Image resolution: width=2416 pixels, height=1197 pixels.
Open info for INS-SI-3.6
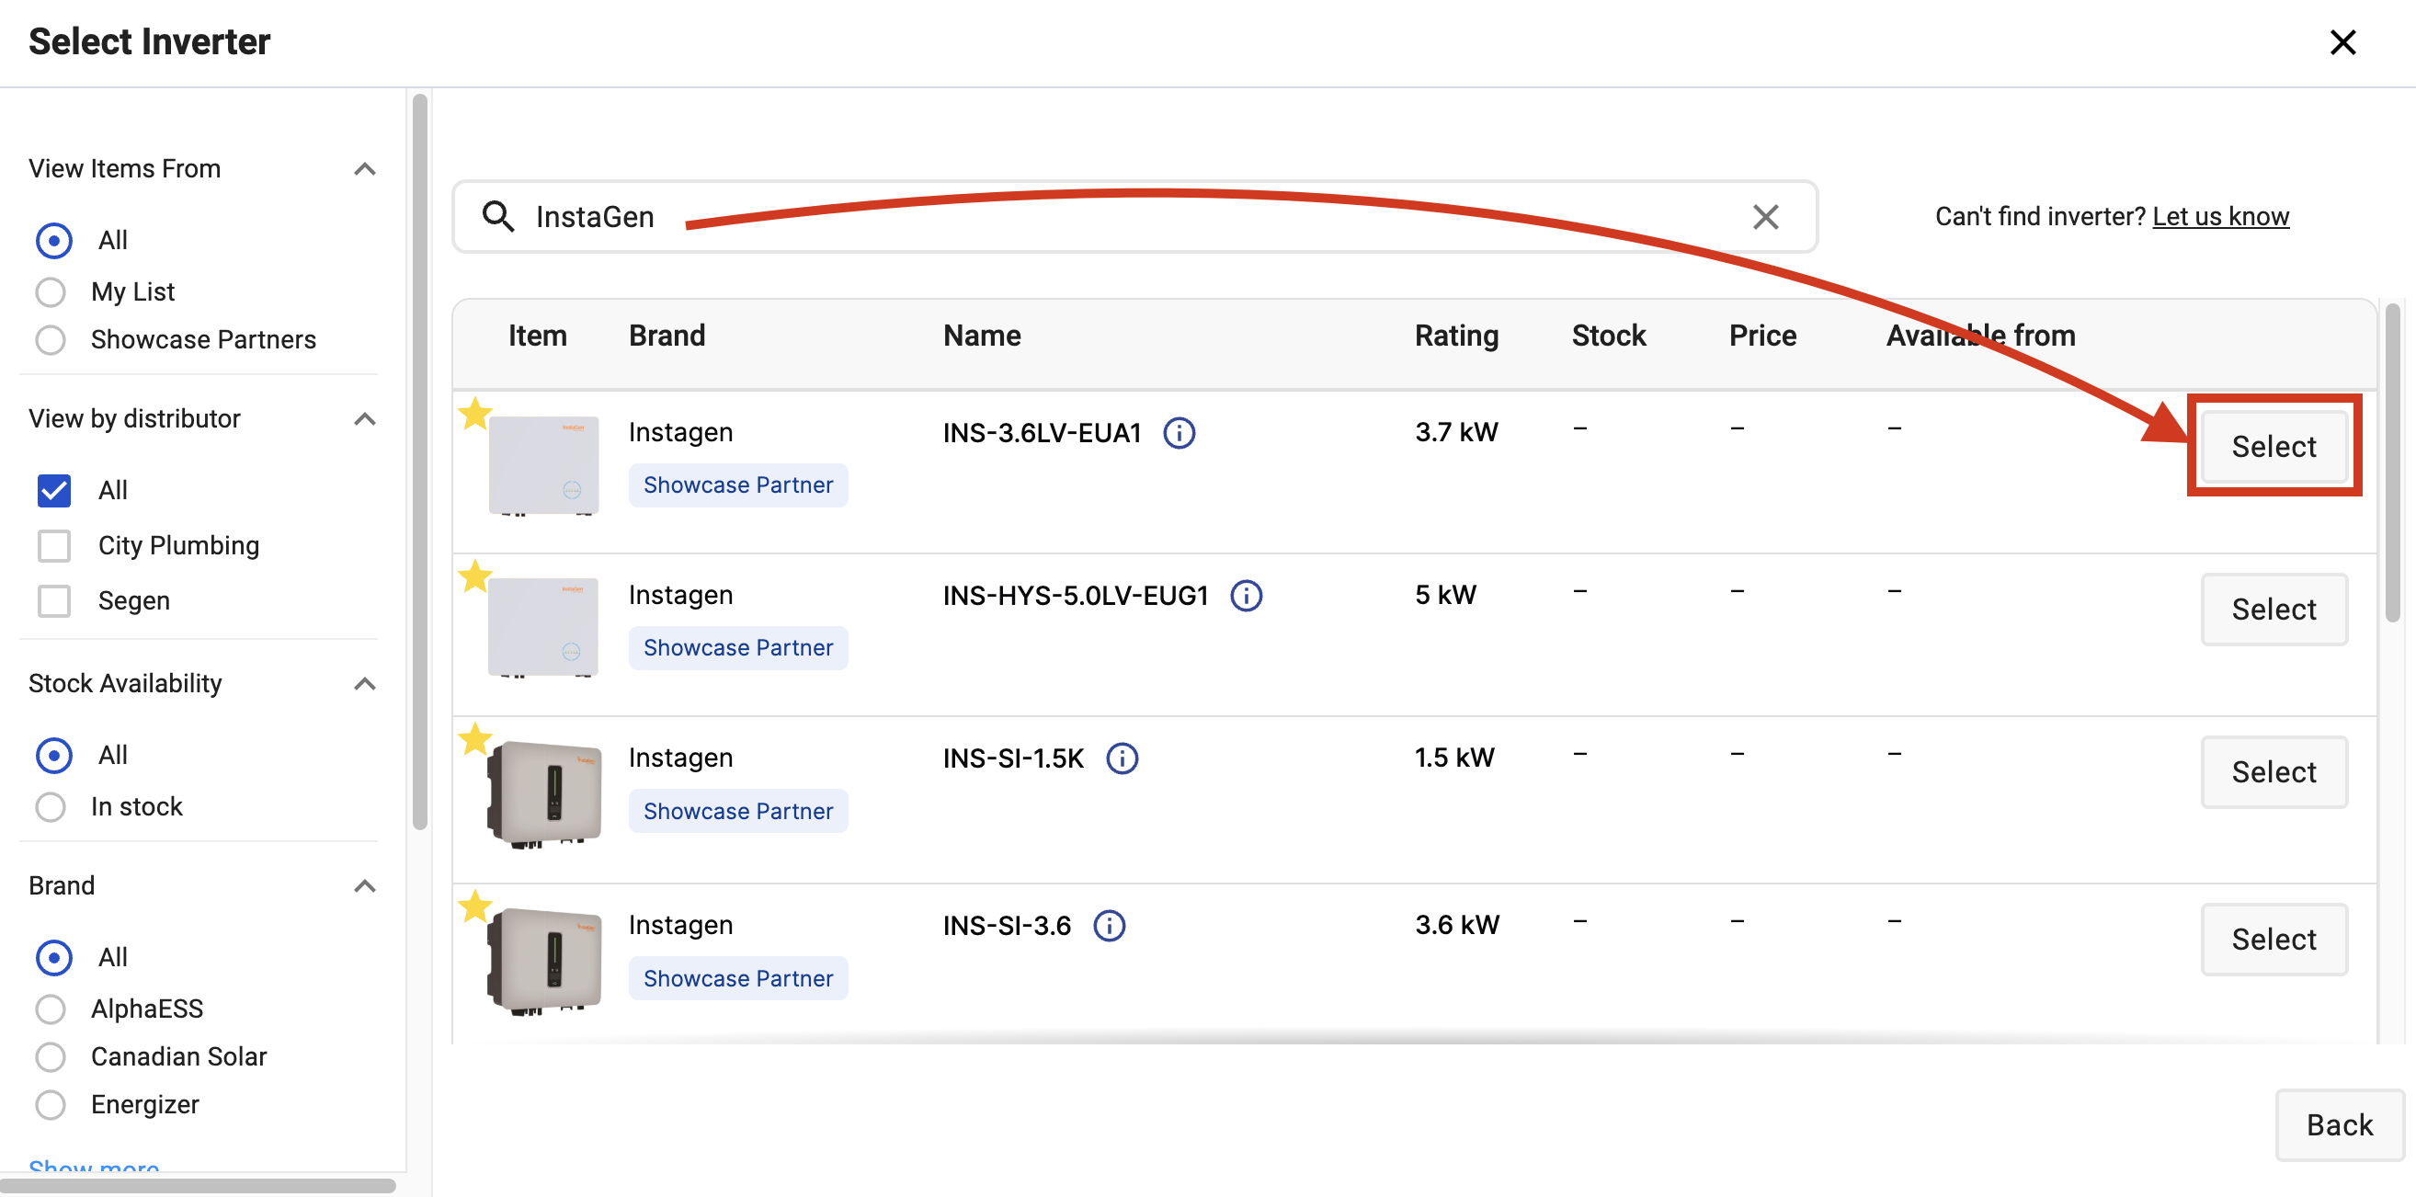pos(1109,926)
